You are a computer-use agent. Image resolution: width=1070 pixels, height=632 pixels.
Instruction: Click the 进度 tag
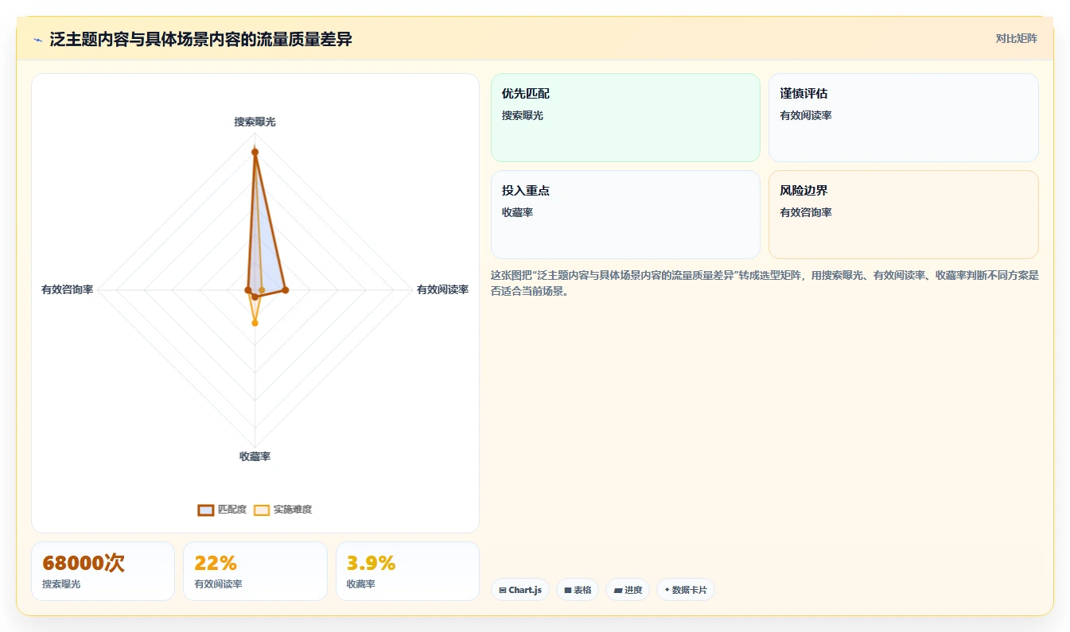tap(628, 590)
